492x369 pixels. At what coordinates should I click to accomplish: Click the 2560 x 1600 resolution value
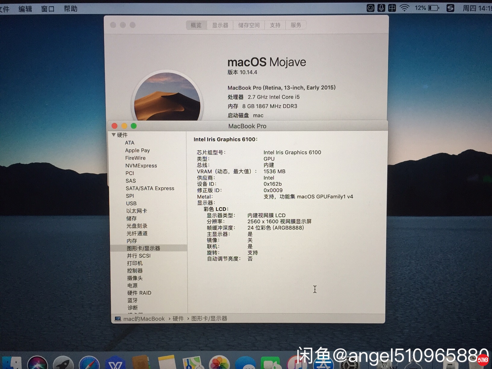click(280, 221)
